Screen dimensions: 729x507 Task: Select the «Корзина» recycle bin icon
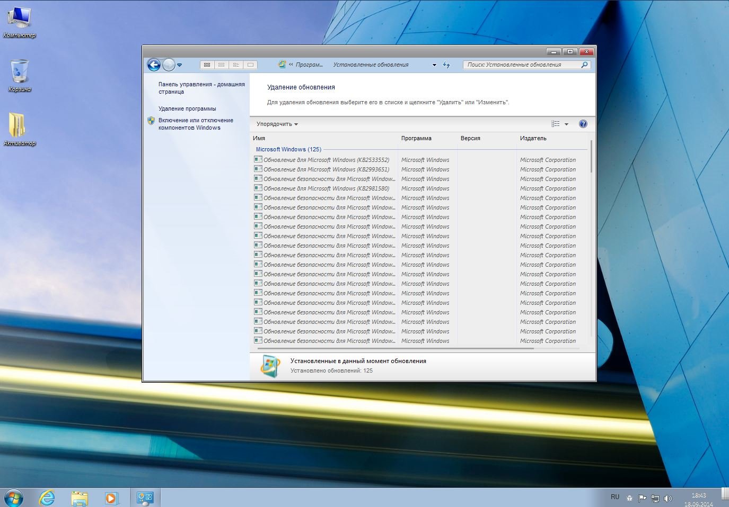[x=19, y=75]
